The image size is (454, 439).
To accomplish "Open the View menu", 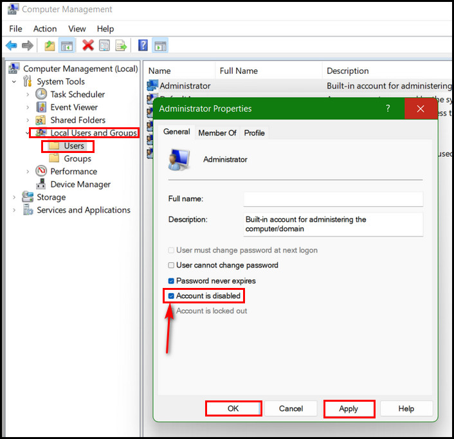I will pos(77,29).
